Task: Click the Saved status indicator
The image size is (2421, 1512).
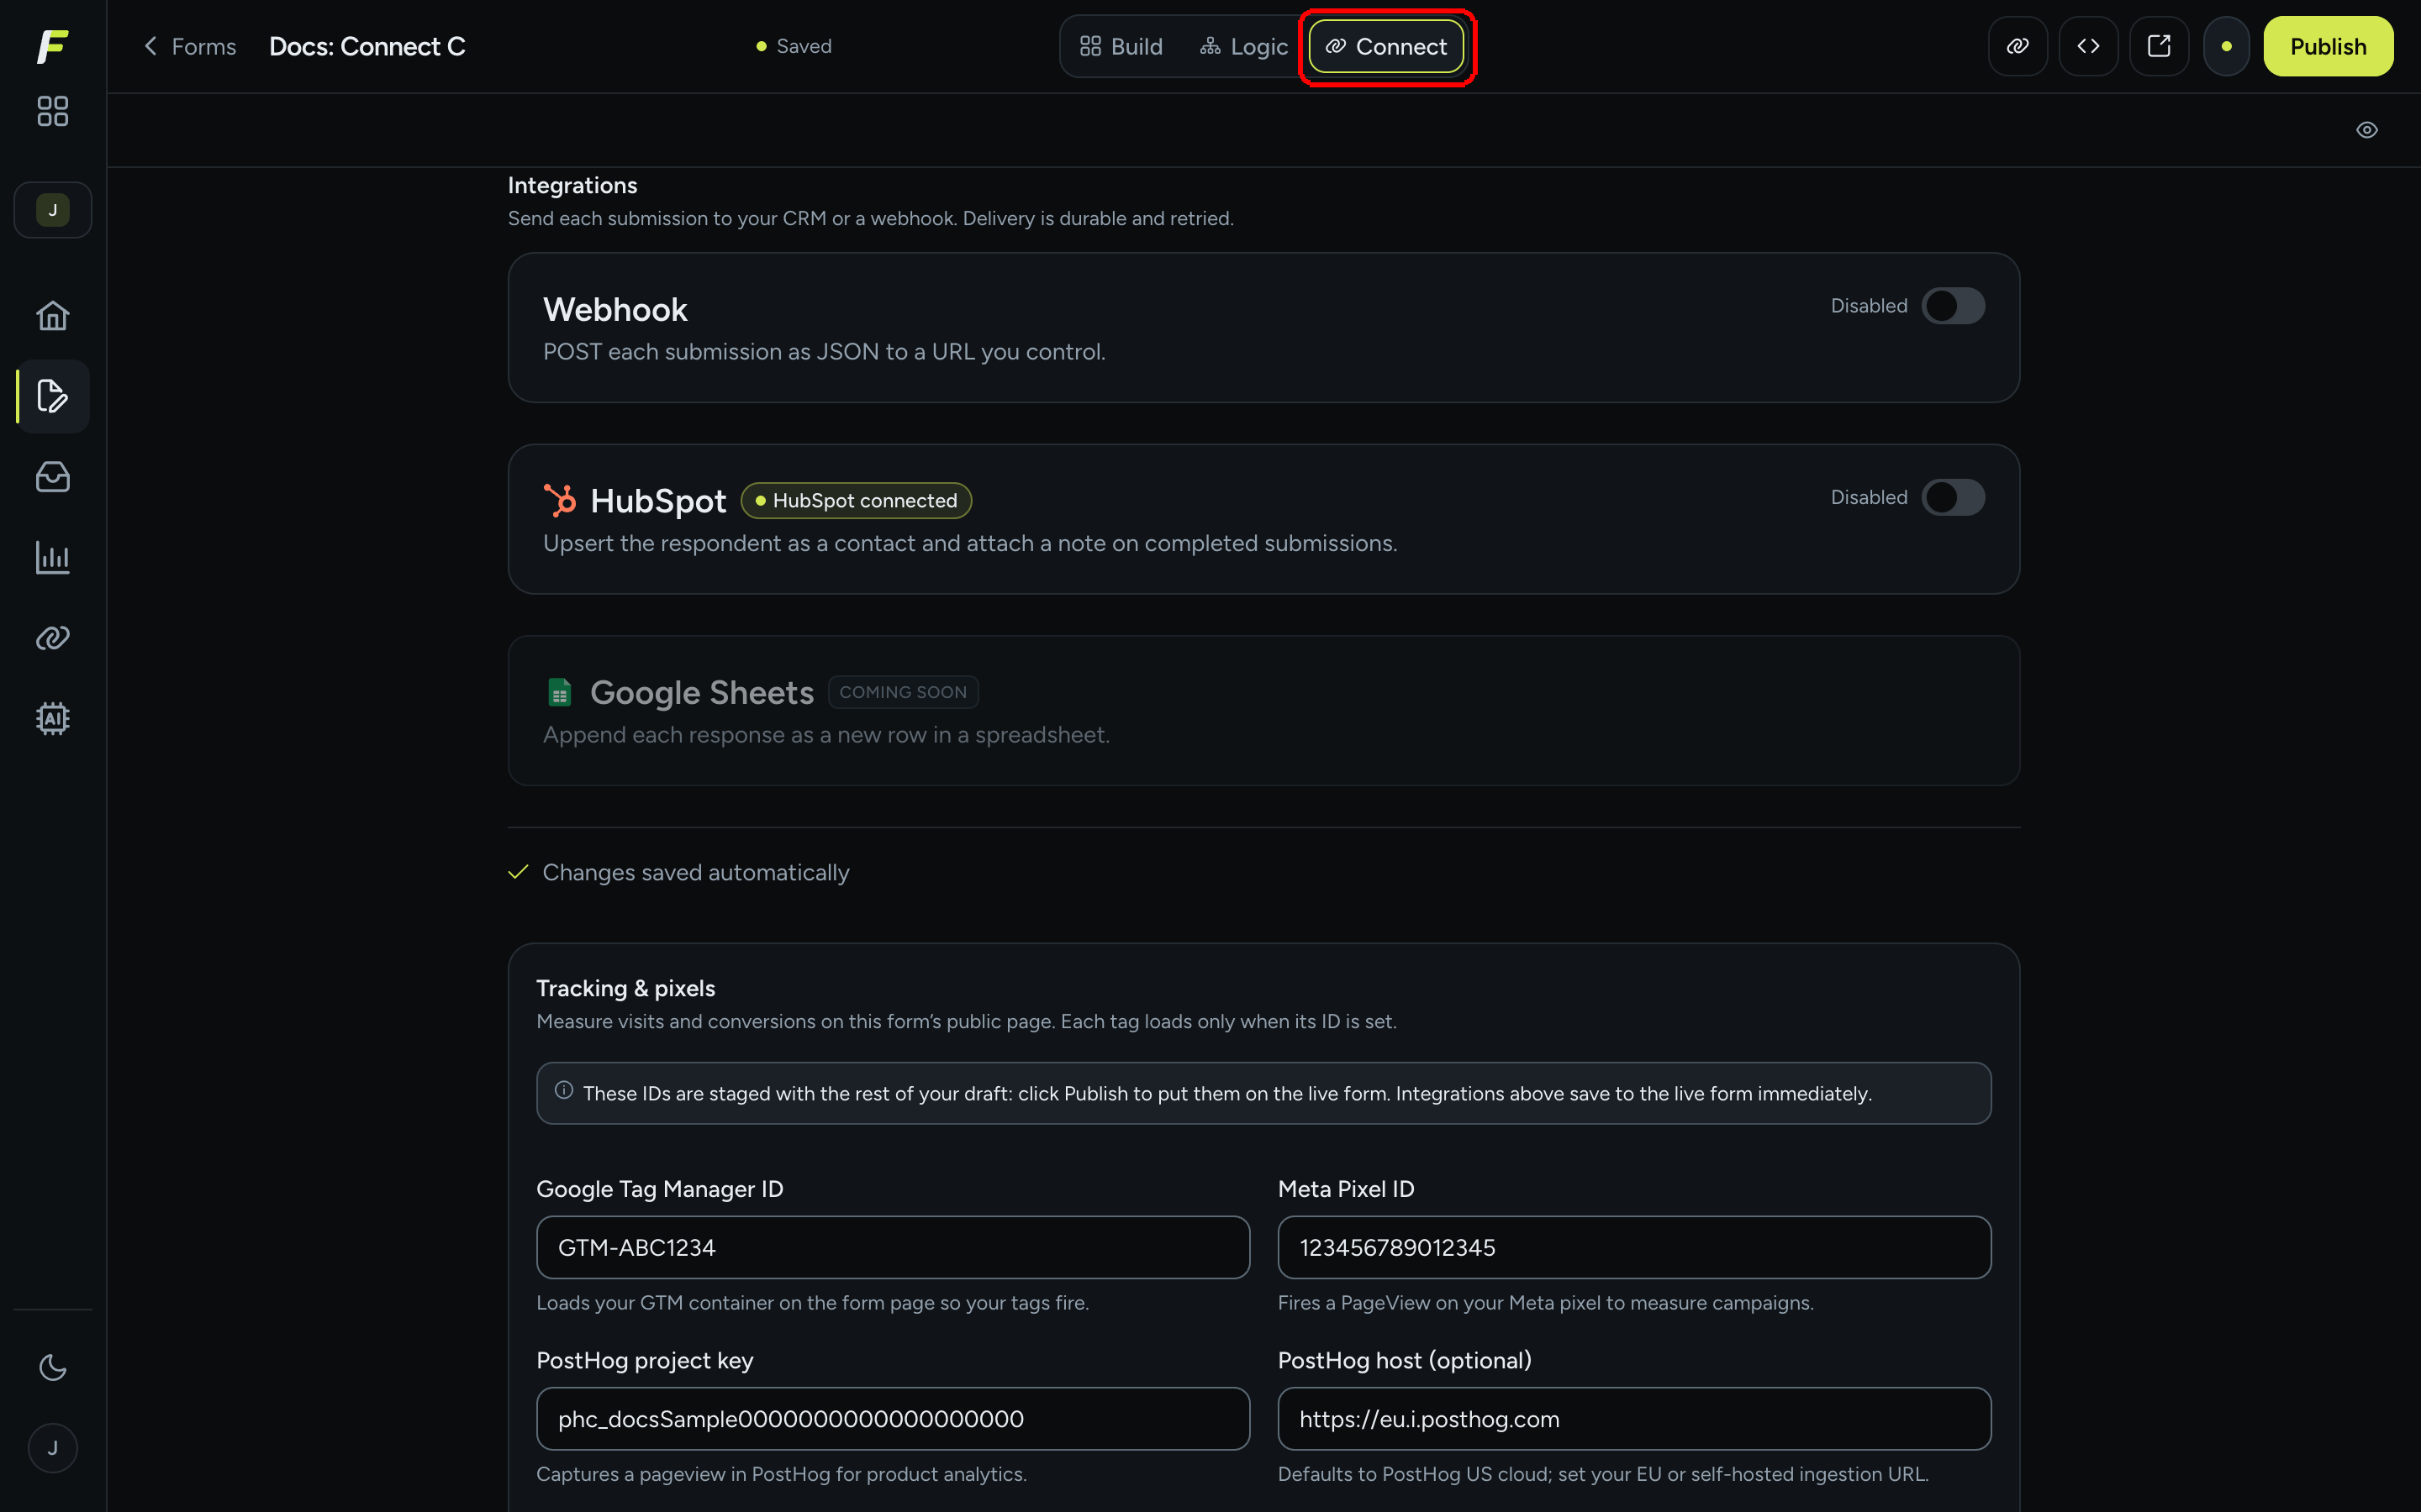Action: point(794,46)
